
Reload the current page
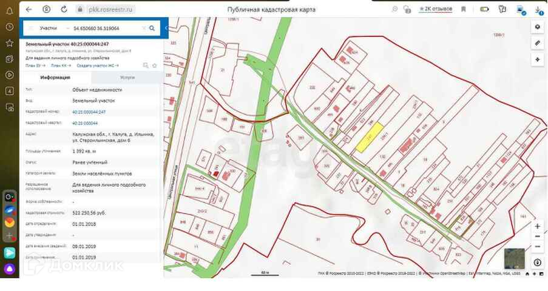click(64, 10)
